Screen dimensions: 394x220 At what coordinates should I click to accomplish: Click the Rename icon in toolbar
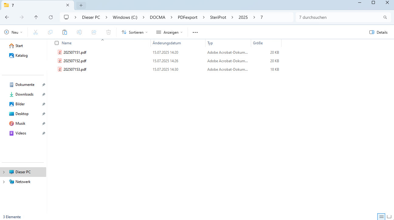79,32
